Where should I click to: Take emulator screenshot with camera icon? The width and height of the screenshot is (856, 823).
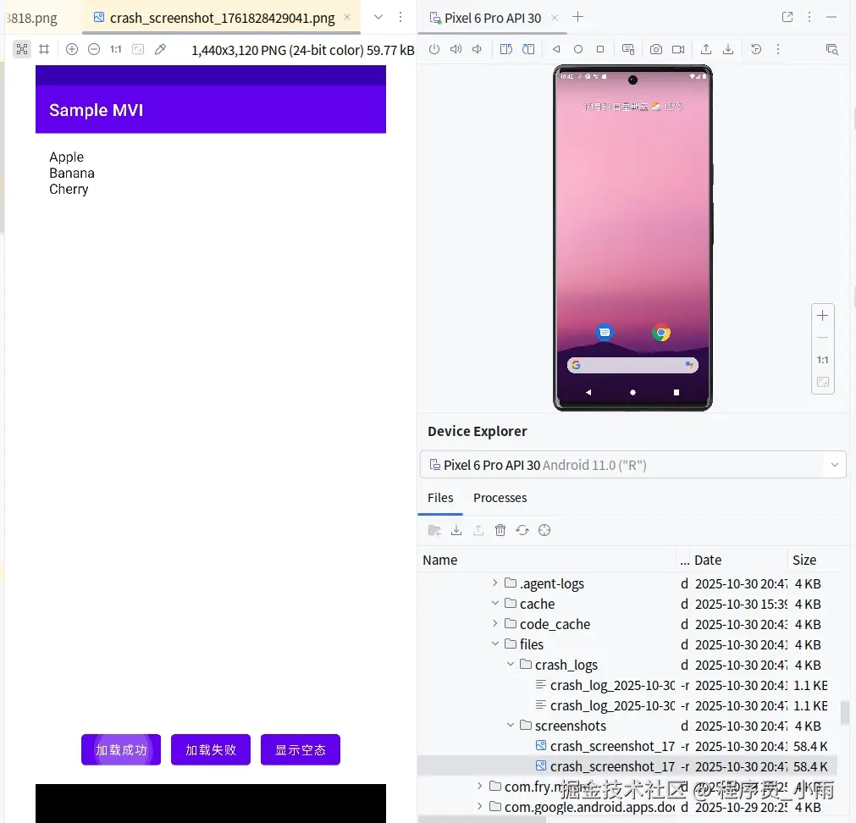(x=656, y=50)
